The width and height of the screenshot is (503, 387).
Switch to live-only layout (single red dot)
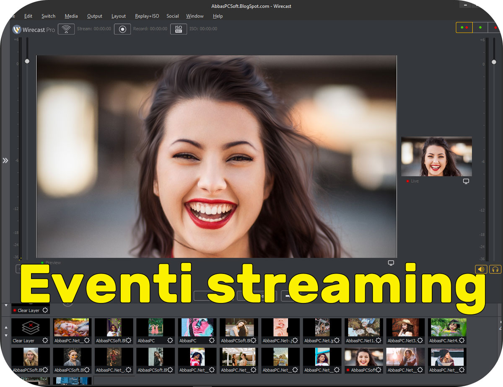[x=495, y=28]
